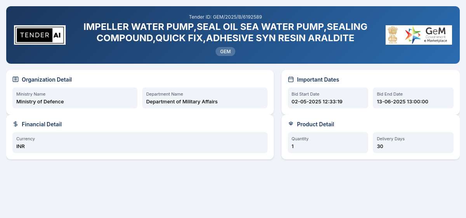Select the Department Name field

pos(205,98)
